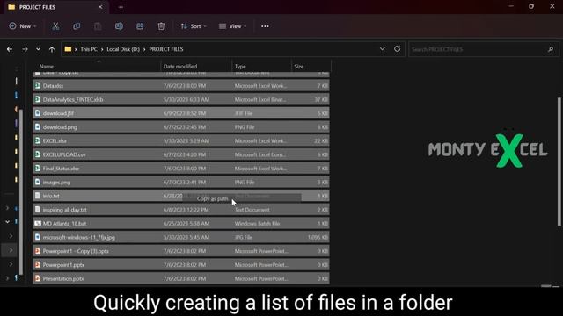
Task: Select Final_Status.xlsx file
Action: click(181, 169)
